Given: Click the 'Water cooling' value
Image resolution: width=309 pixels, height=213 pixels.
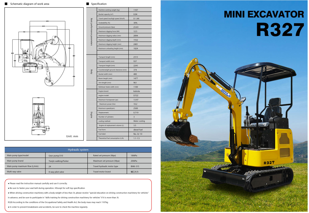Looking at the screenshot, I should tap(139, 121).
